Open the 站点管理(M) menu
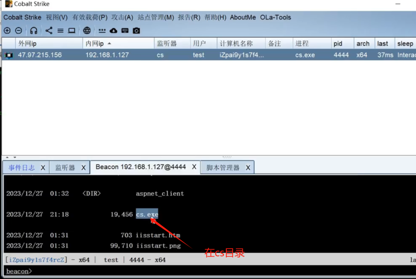 [x=156, y=17]
